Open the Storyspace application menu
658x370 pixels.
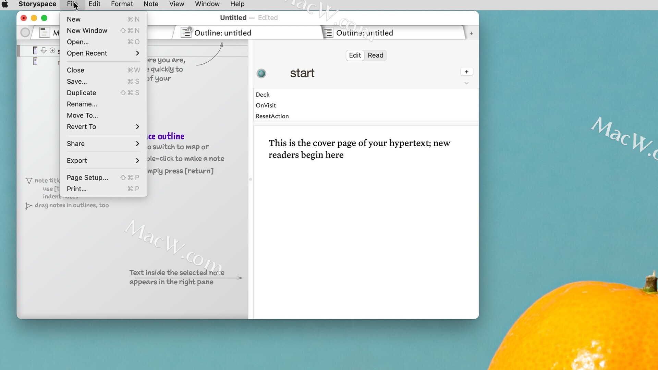(37, 4)
